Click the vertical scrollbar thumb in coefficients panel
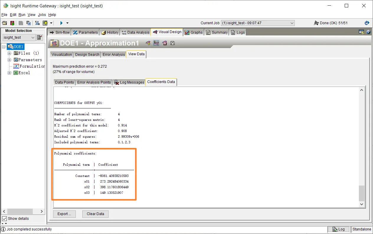 click(x=361, y=193)
